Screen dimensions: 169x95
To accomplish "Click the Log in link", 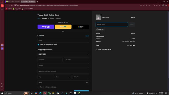I will (x=87, y=36).
